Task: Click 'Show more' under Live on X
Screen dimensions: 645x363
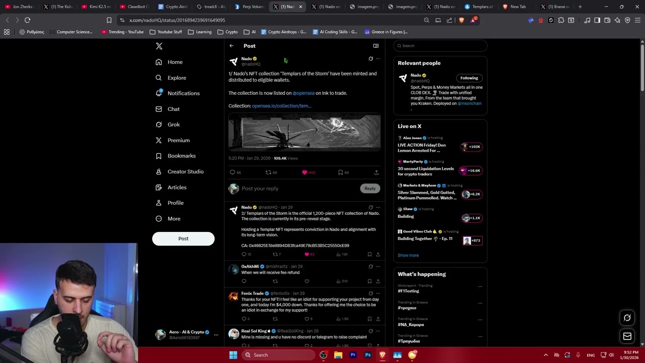Action: click(408, 256)
